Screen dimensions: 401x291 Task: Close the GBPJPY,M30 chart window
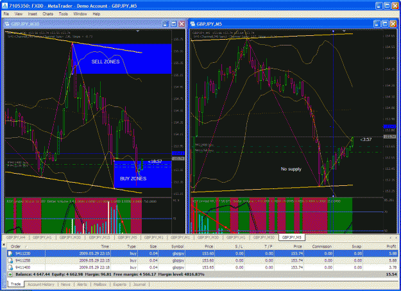point(182,24)
